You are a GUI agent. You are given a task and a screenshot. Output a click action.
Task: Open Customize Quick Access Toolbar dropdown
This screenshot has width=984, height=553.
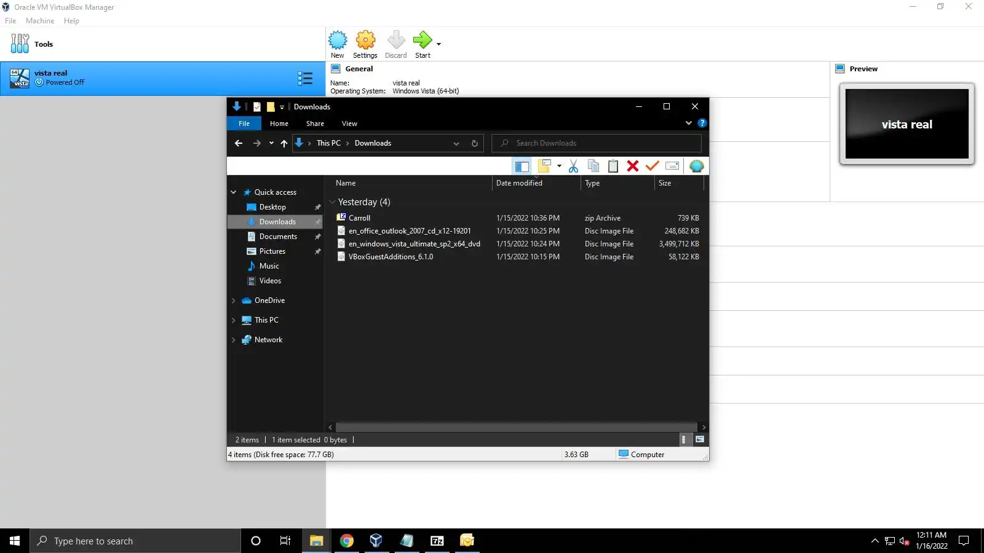click(x=282, y=107)
